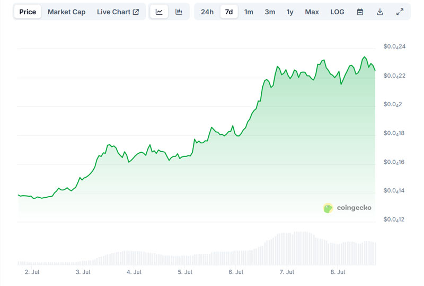The image size is (424, 286).
Task: Switch to candlestick chart view icon
Action: (x=179, y=12)
